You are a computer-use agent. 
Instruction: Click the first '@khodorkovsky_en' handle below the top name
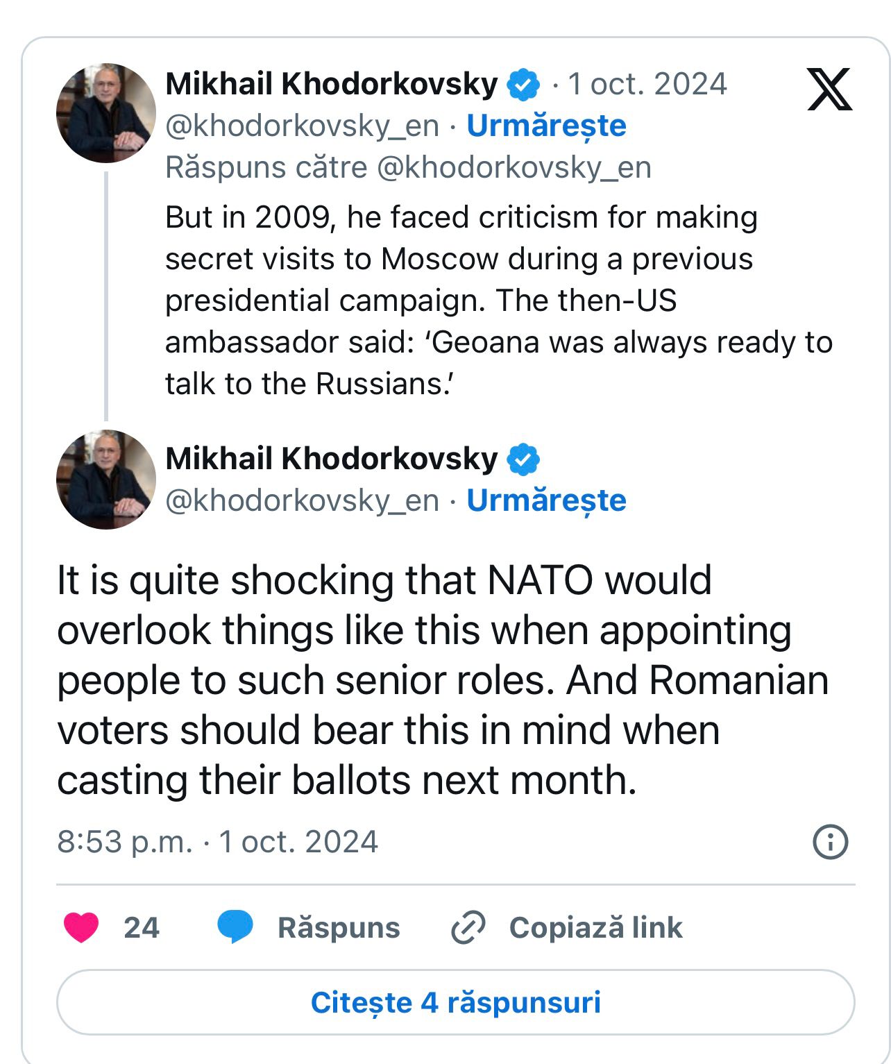click(302, 126)
